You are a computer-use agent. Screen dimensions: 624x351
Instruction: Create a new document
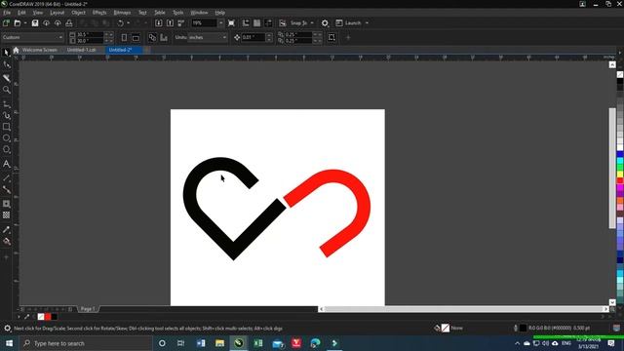pos(6,23)
